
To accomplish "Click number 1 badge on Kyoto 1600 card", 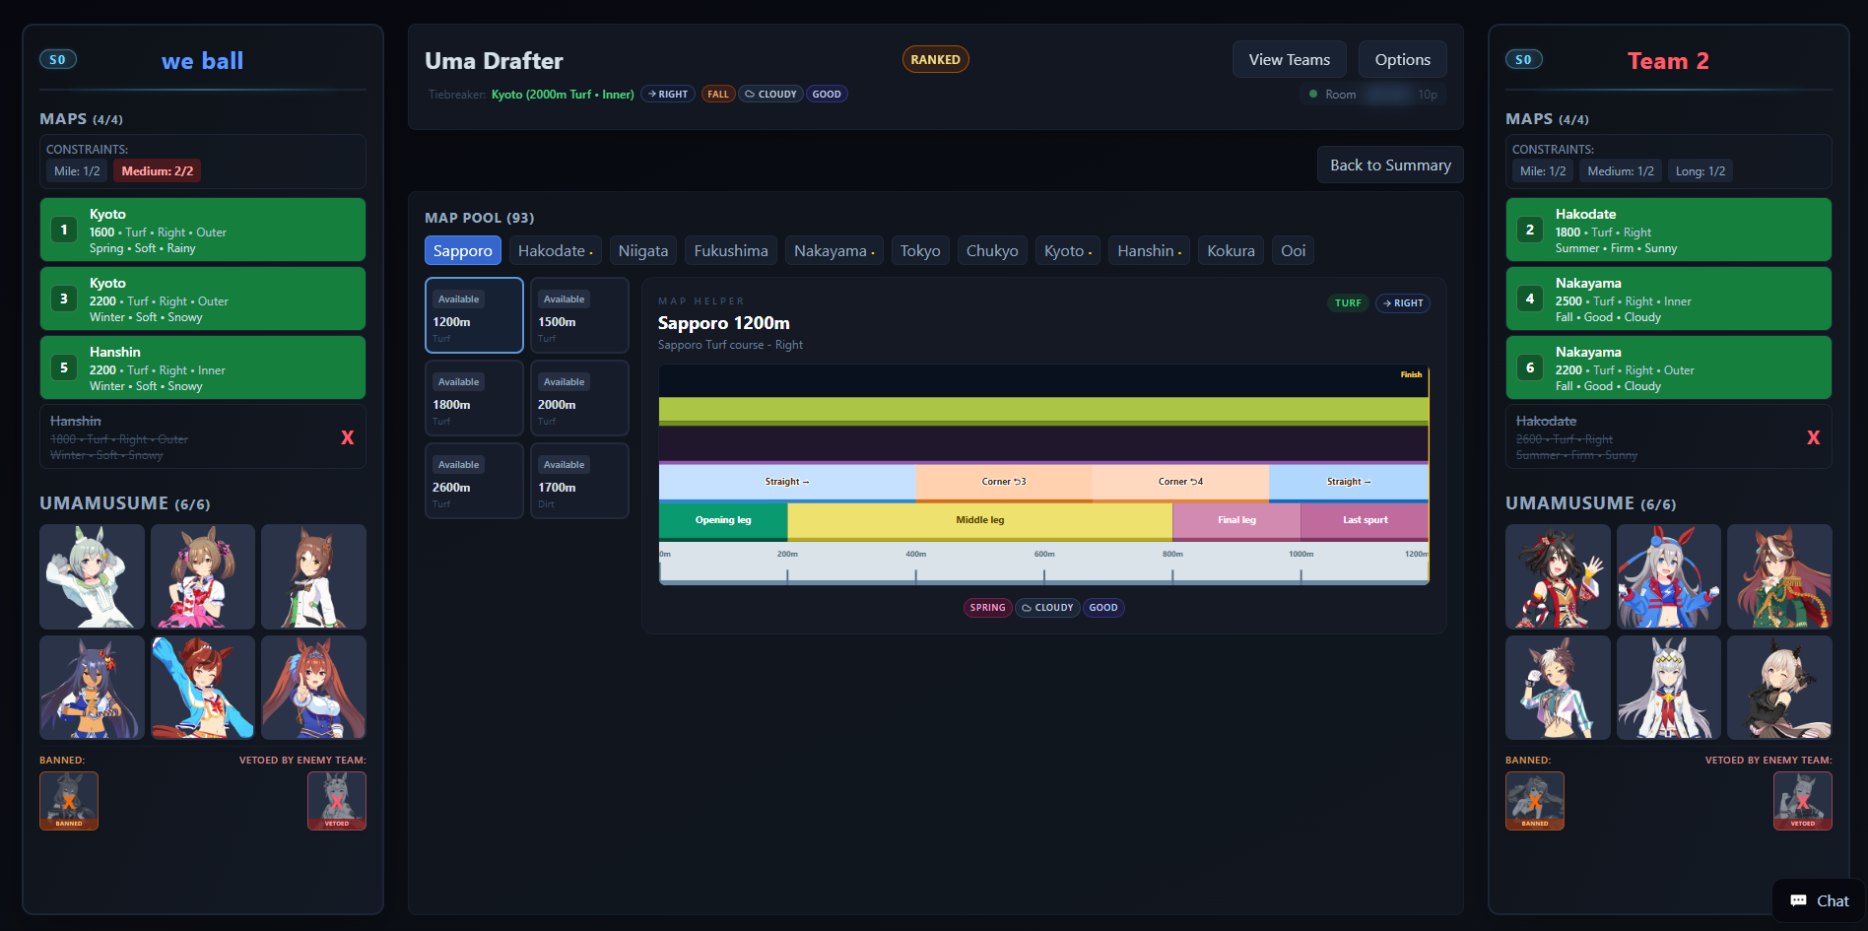I will [64, 230].
